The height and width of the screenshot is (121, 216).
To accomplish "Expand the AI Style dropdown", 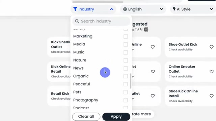I will pos(193,9).
